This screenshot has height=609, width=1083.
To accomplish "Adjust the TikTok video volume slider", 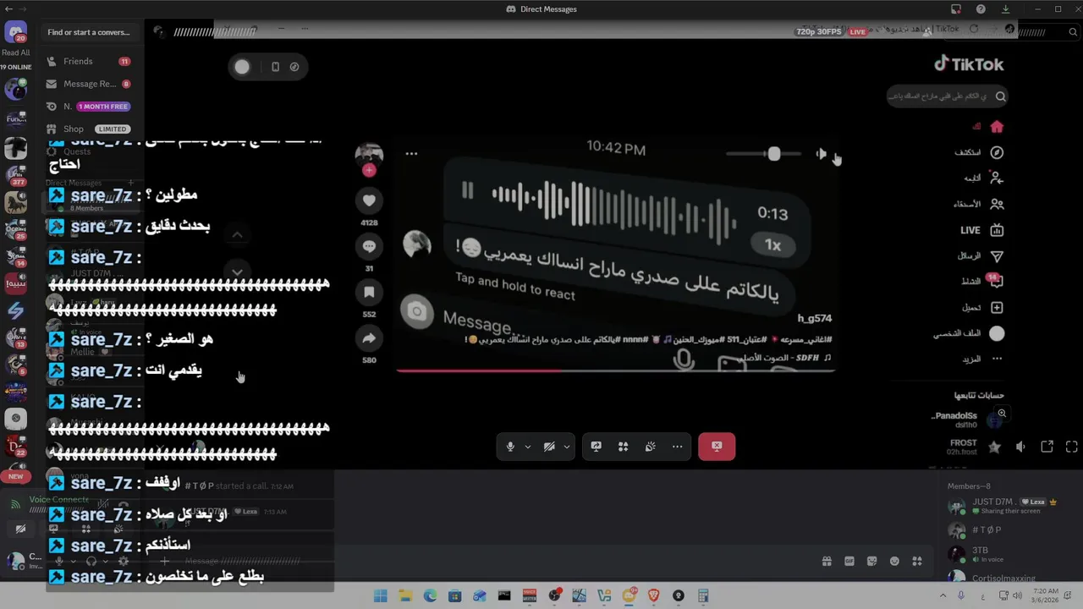I will pyautogui.click(x=764, y=154).
